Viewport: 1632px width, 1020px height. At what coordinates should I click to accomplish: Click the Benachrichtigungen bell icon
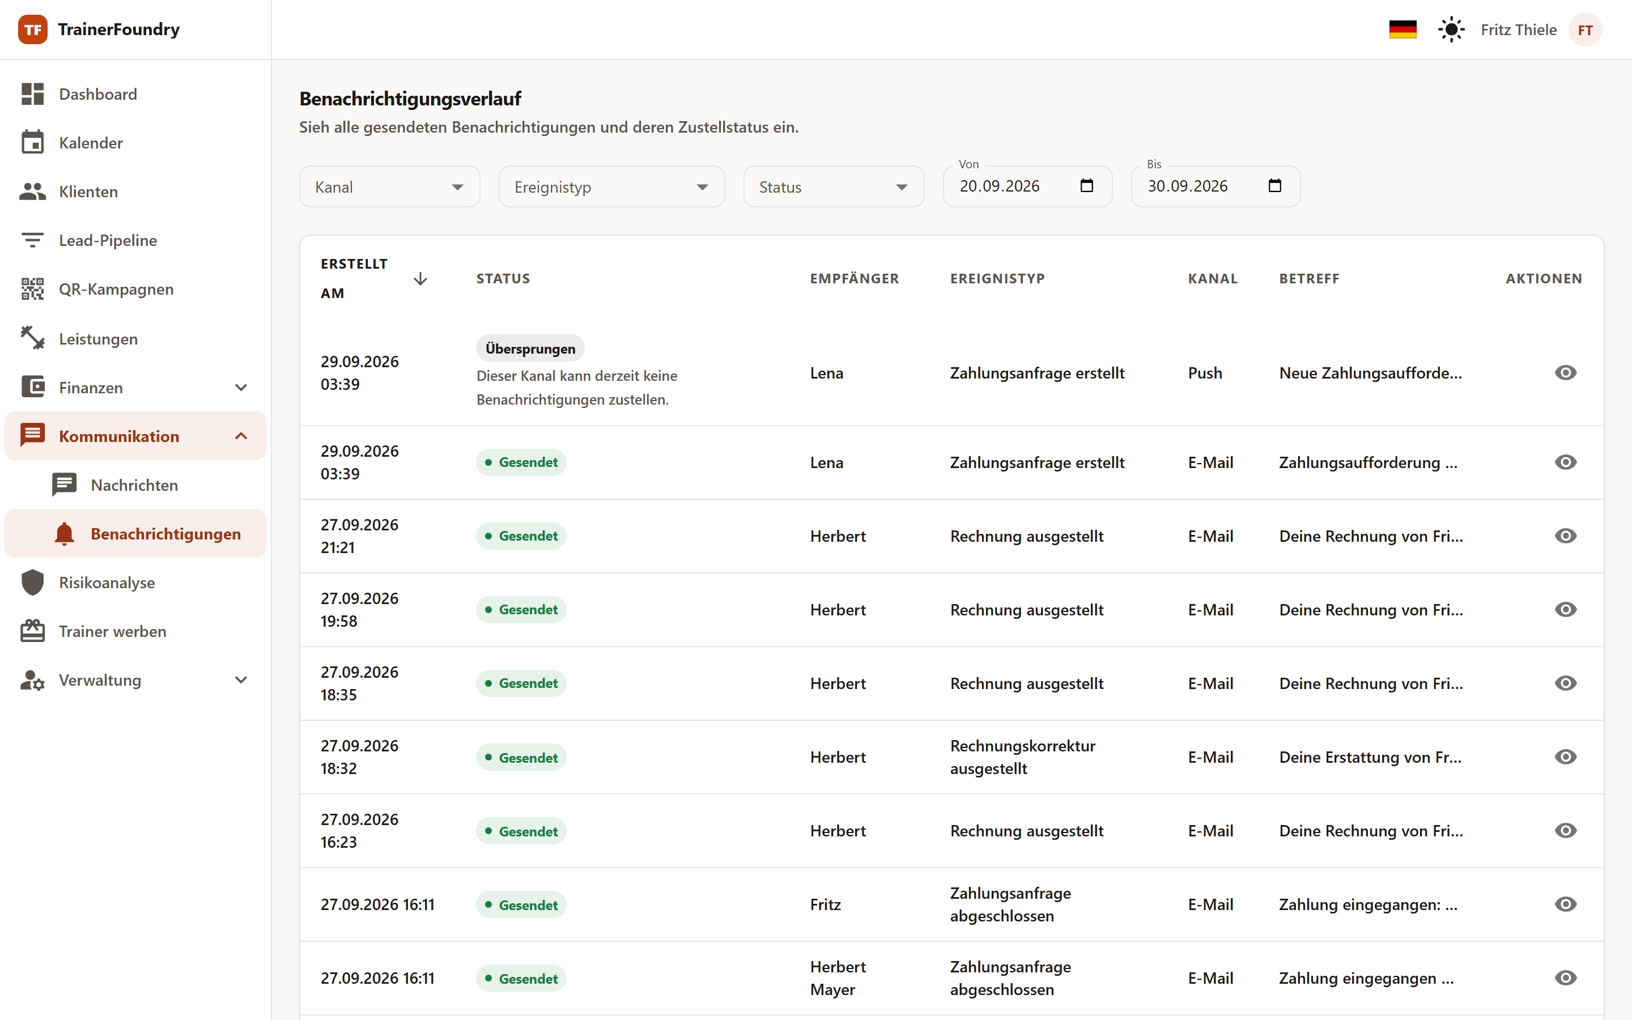point(64,533)
